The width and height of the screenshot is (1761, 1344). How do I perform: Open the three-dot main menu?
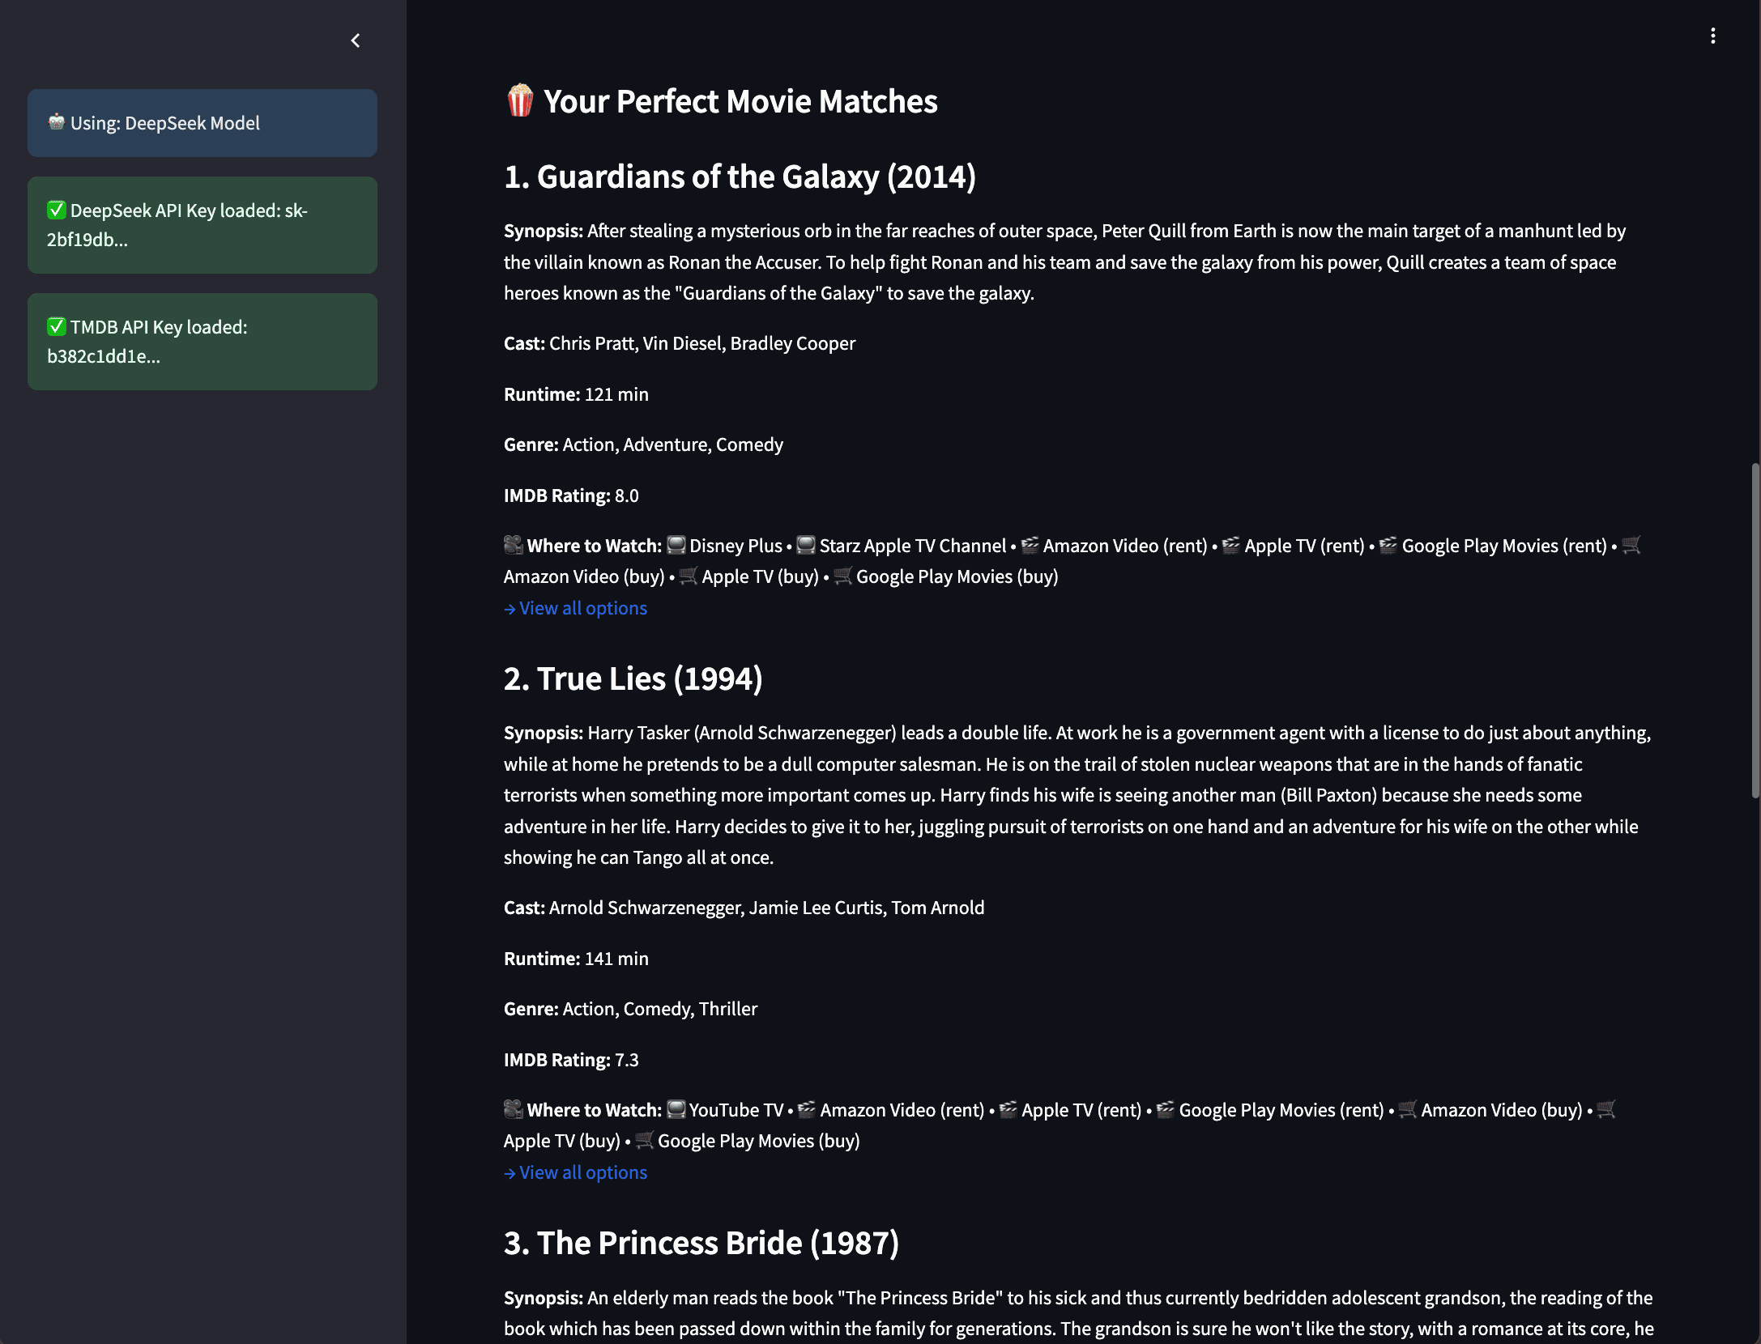pyautogui.click(x=1712, y=36)
